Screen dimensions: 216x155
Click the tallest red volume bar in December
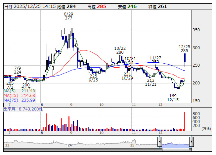click(x=185, y=121)
